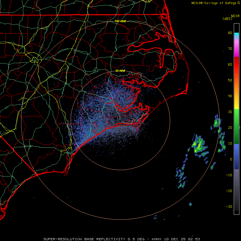Click the -10 dBZ legend value
241x241 pixels.
[229, 175]
